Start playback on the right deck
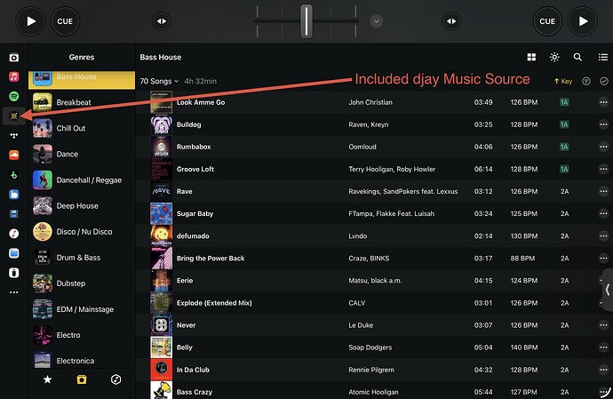 (x=583, y=21)
